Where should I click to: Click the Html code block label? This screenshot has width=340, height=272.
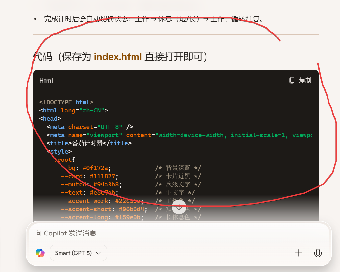click(46, 81)
